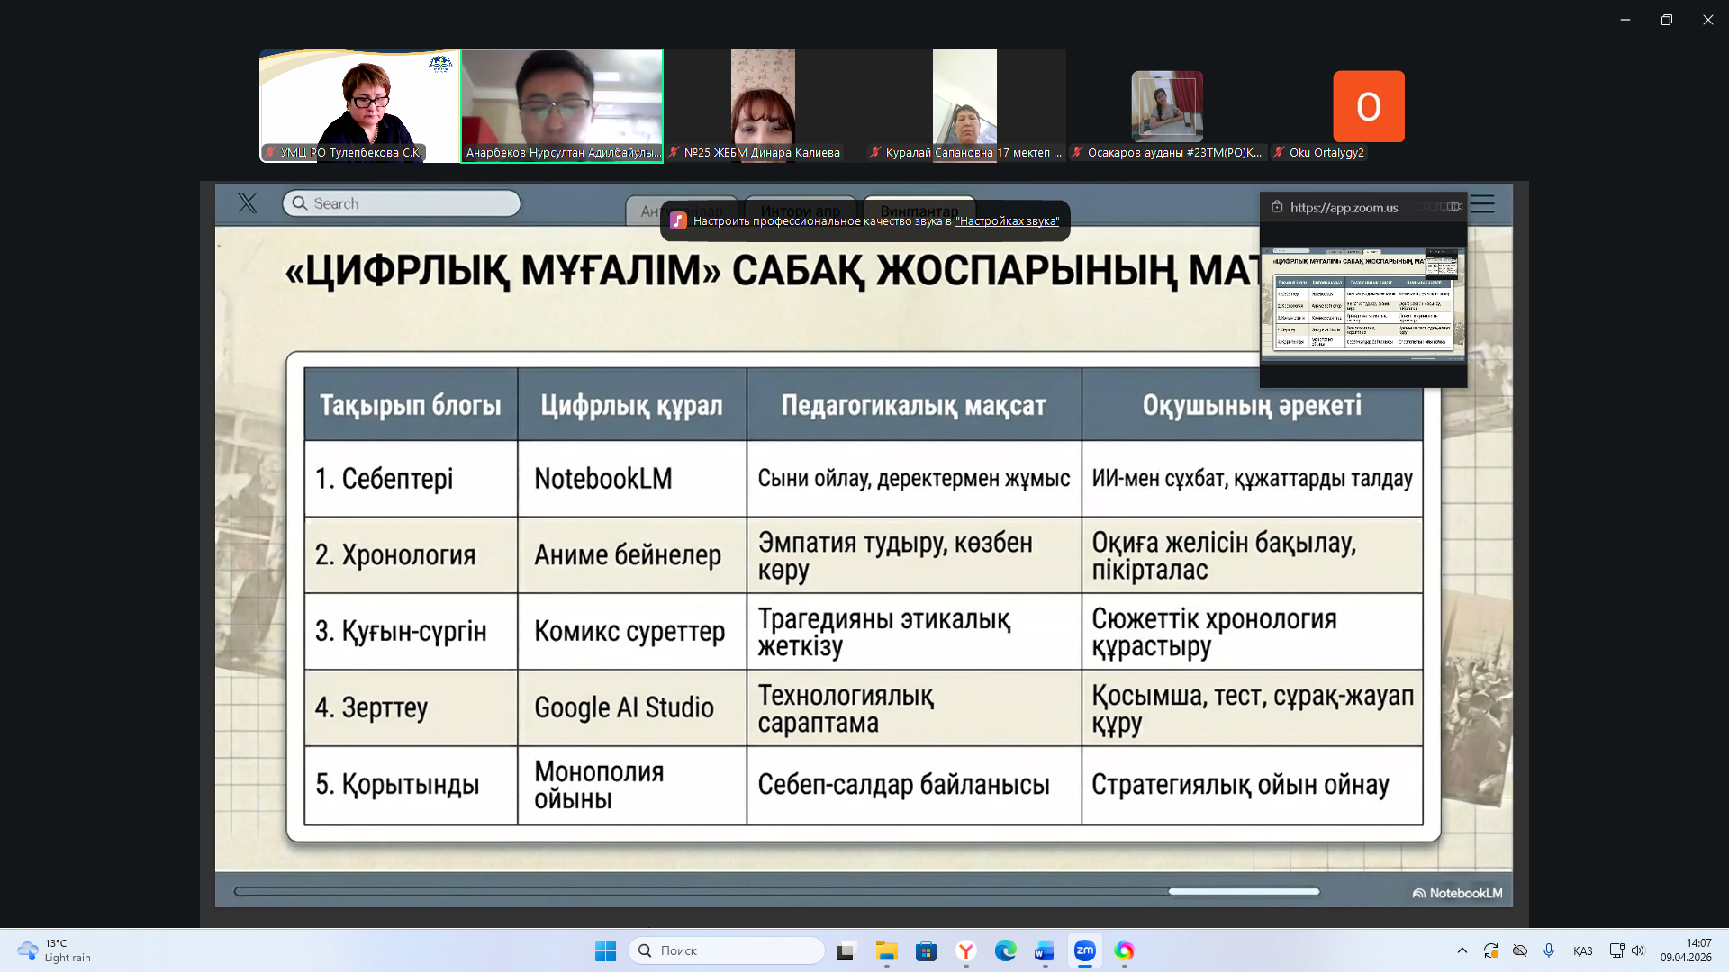Click the Windows Start button
This screenshot has width=1729, height=972.
(x=605, y=950)
